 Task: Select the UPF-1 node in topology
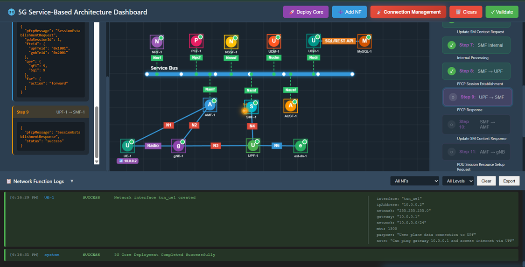point(252,146)
